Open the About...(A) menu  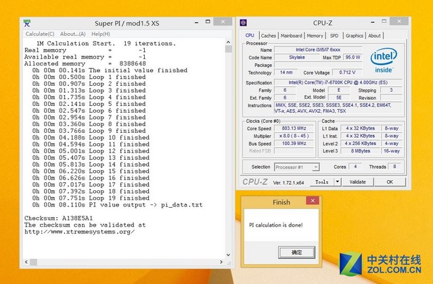(x=72, y=34)
